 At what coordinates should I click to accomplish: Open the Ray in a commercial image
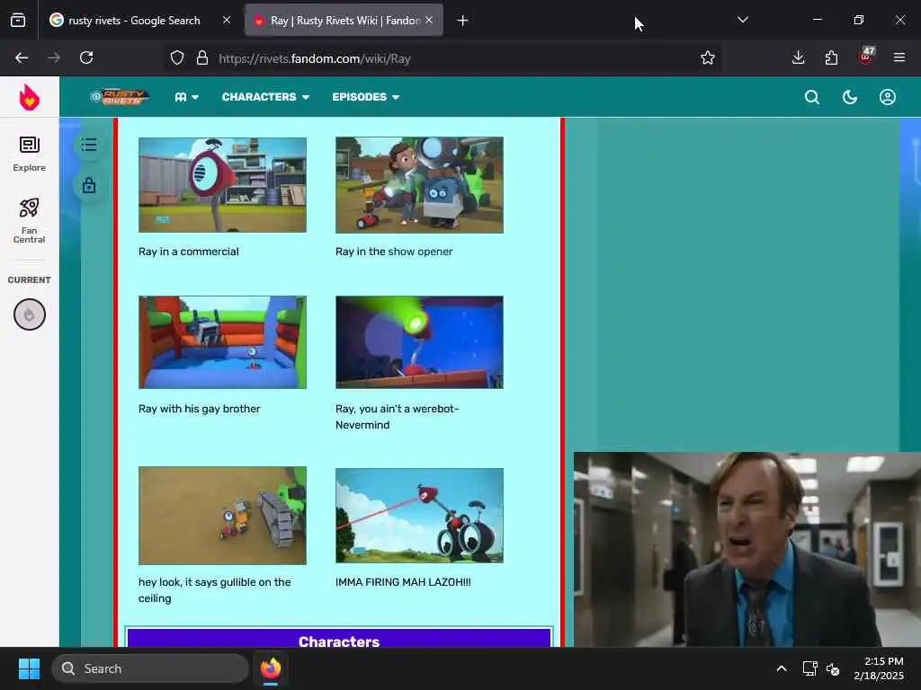click(x=222, y=185)
